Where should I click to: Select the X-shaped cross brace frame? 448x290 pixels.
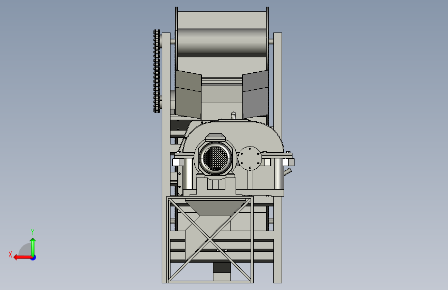[210, 239]
